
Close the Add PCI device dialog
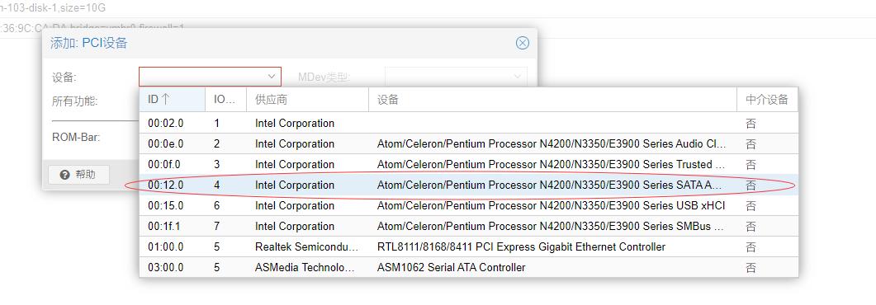tap(523, 43)
